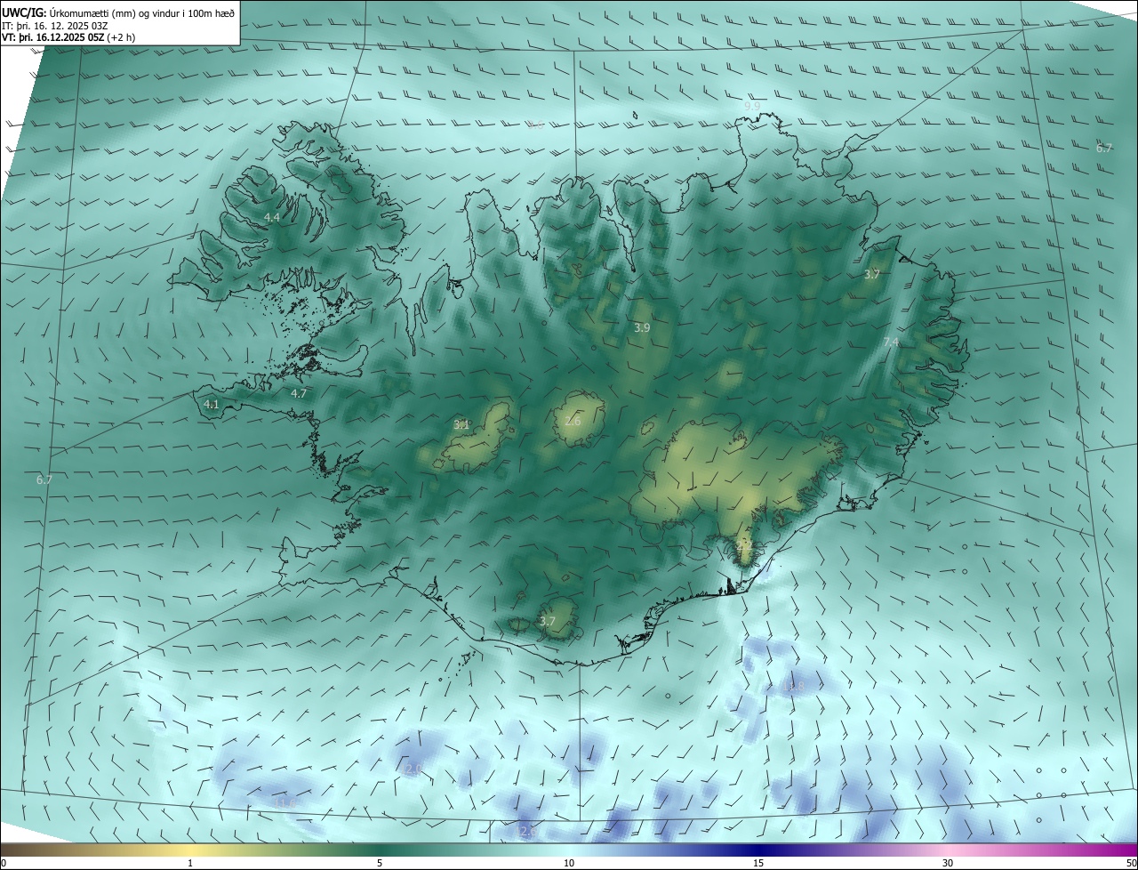
Task: Click the 11.6 value in the southwest ocean
Action: coord(284,803)
